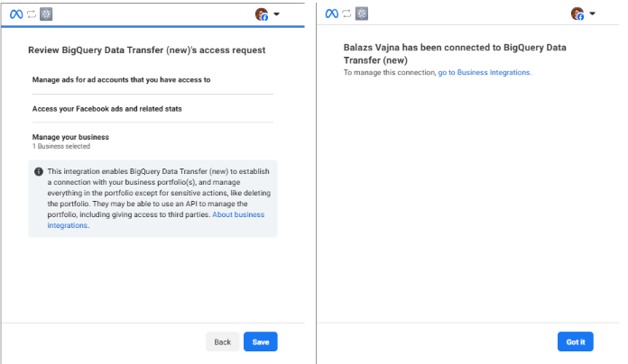Click the Meta logo in the access request dialog

(x=17, y=14)
